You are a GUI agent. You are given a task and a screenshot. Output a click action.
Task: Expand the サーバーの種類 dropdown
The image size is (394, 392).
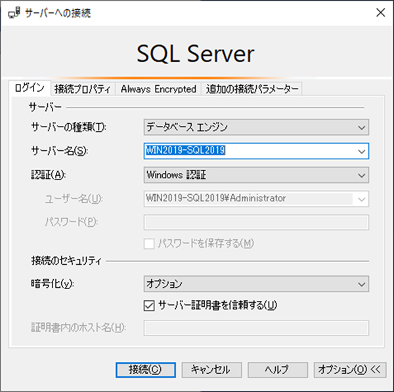(x=361, y=127)
